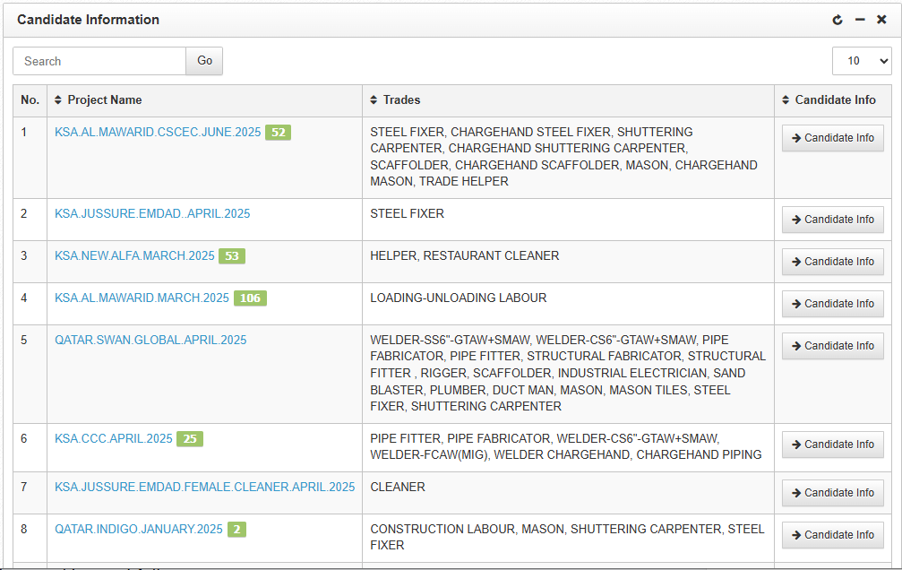Click Candidate Info button for row 6

click(832, 445)
